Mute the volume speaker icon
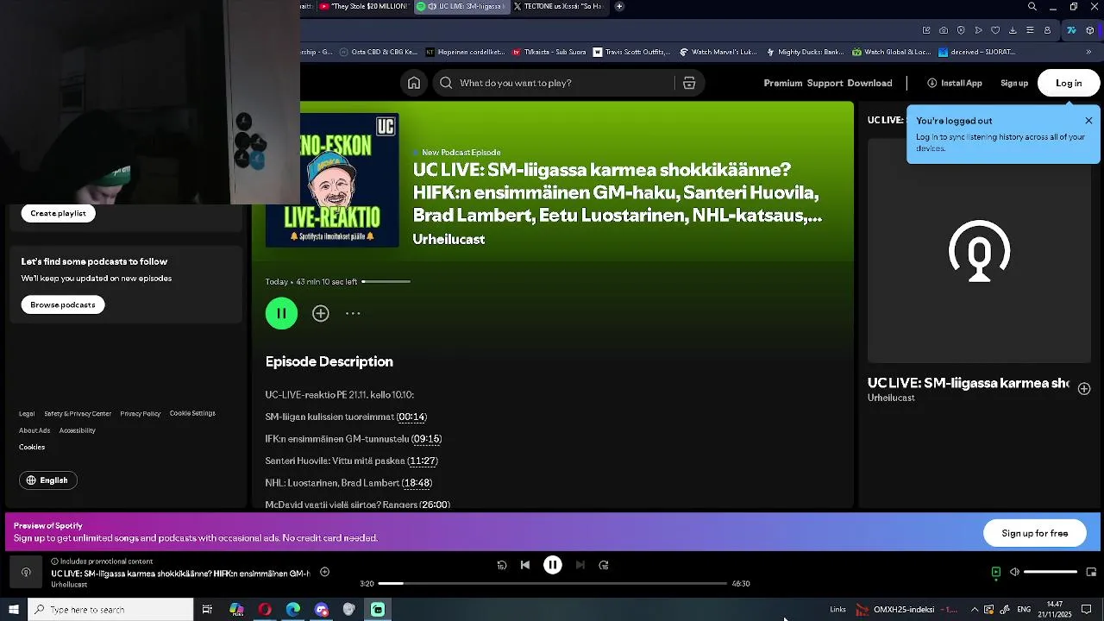 pyautogui.click(x=1015, y=572)
